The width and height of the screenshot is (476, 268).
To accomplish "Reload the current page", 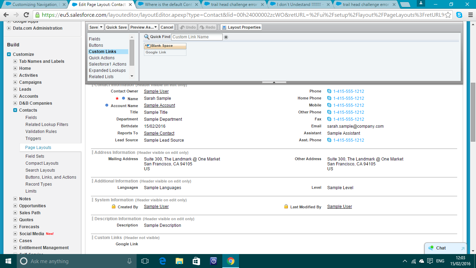I will click(x=26, y=15).
